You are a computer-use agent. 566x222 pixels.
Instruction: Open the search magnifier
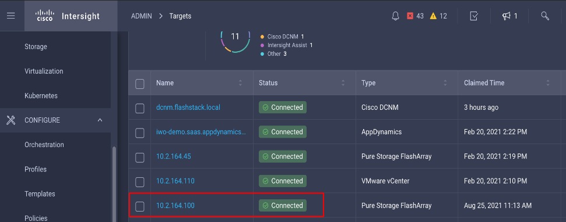point(545,16)
